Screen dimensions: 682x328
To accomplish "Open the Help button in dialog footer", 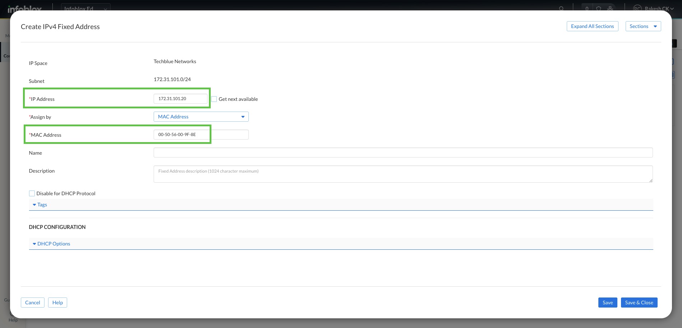I will pyautogui.click(x=57, y=303).
